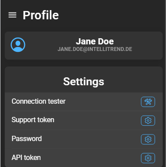
Task: Open Support token settings gear button
Action: 148,120
